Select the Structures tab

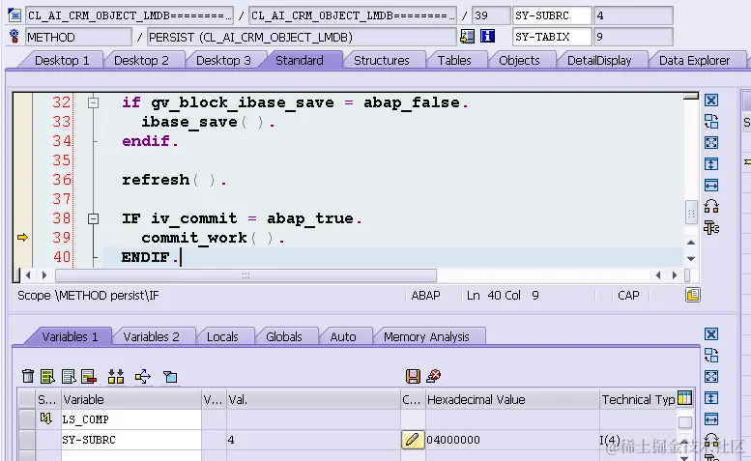pos(381,61)
